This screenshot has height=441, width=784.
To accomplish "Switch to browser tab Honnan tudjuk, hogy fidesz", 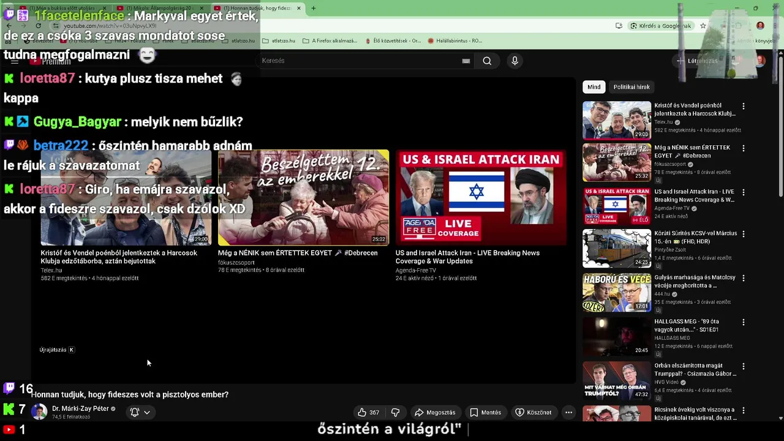I will [x=257, y=8].
